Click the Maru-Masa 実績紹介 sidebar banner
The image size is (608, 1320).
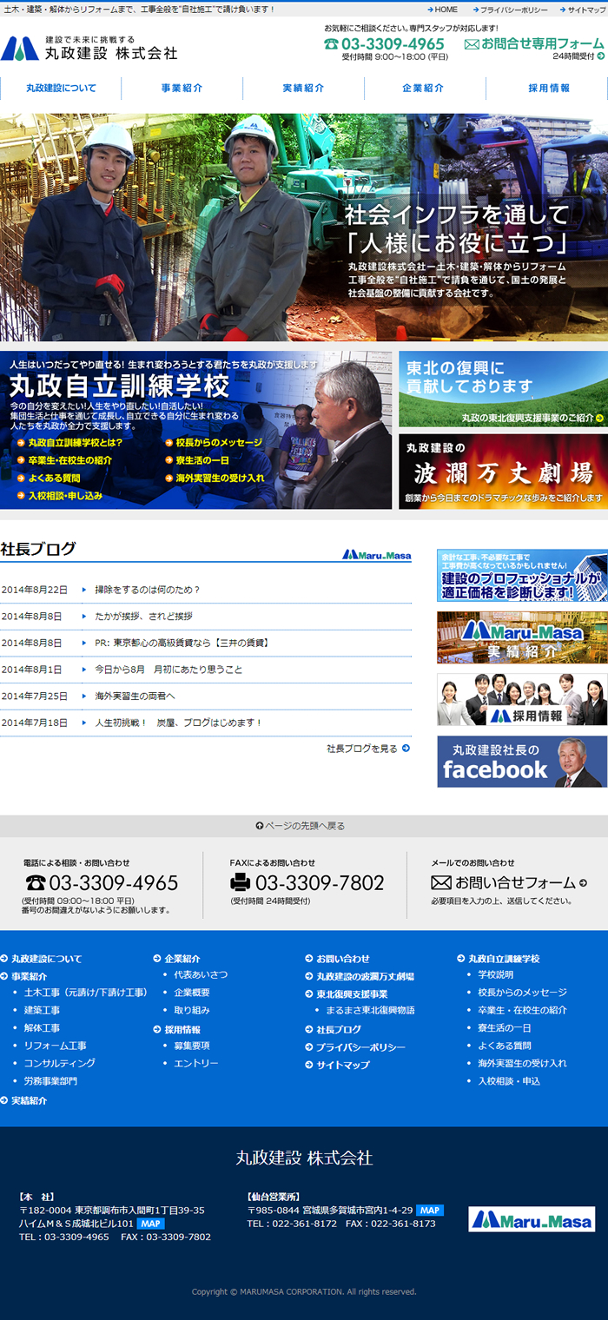(522, 637)
